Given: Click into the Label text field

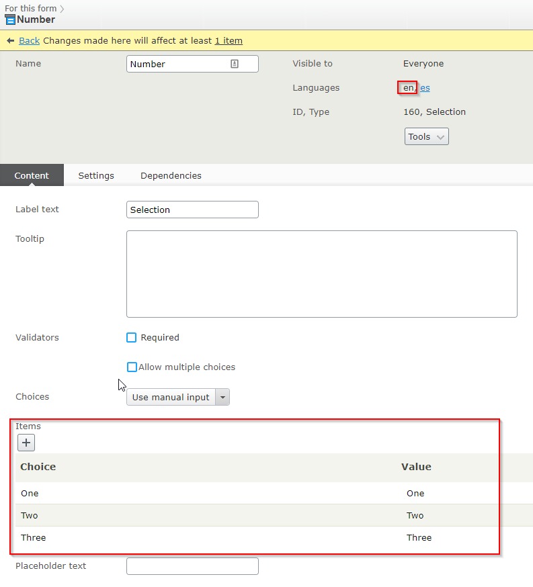Looking at the screenshot, I should [x=192, y=210].
